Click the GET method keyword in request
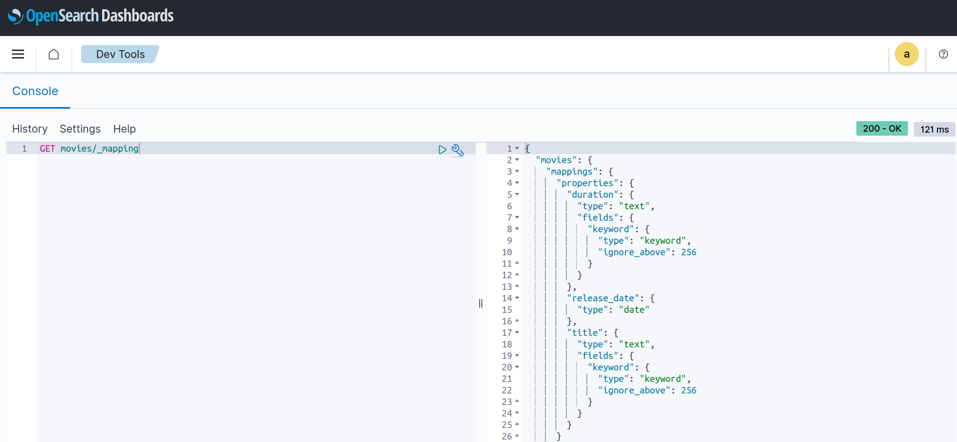 pos(48,149)
